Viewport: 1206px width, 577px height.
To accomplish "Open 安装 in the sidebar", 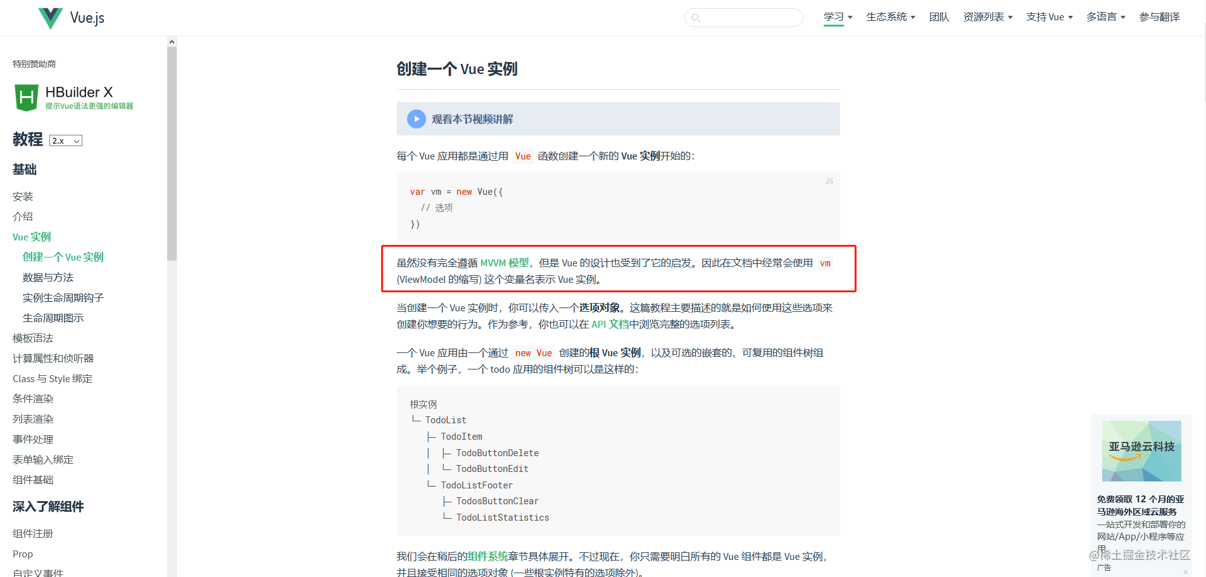I will click(x=23, y=196).
